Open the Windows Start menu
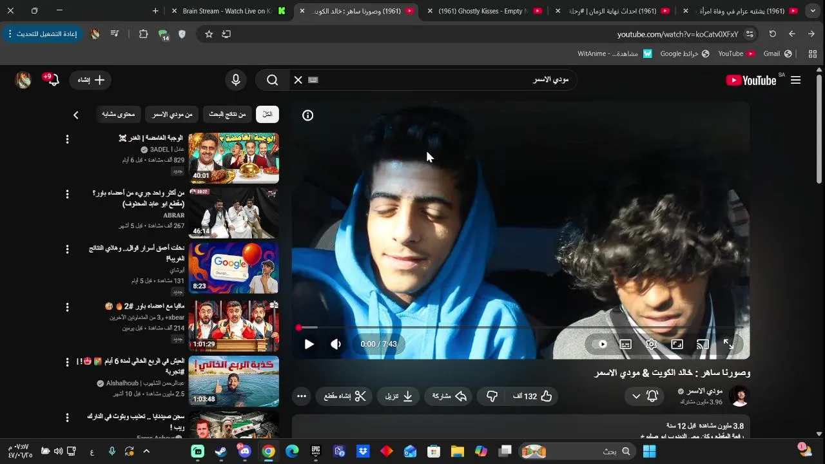This screenshot has height=464, width=825. (x=649, y=451)
